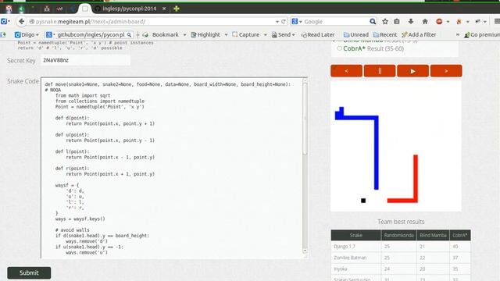Click the browser back arrow button
Viewport: 500px width, 281px height.
tap(21, 21)
